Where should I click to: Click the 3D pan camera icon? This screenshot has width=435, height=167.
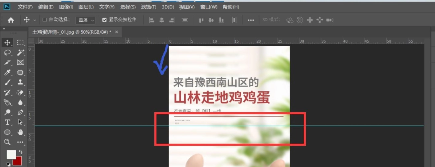click(310, 20)
